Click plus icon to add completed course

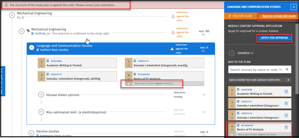pos(288,80)
